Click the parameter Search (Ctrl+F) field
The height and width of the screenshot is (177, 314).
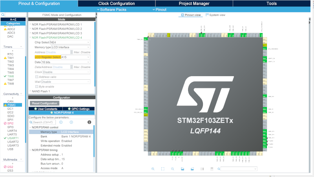click(x=44, y=122)
